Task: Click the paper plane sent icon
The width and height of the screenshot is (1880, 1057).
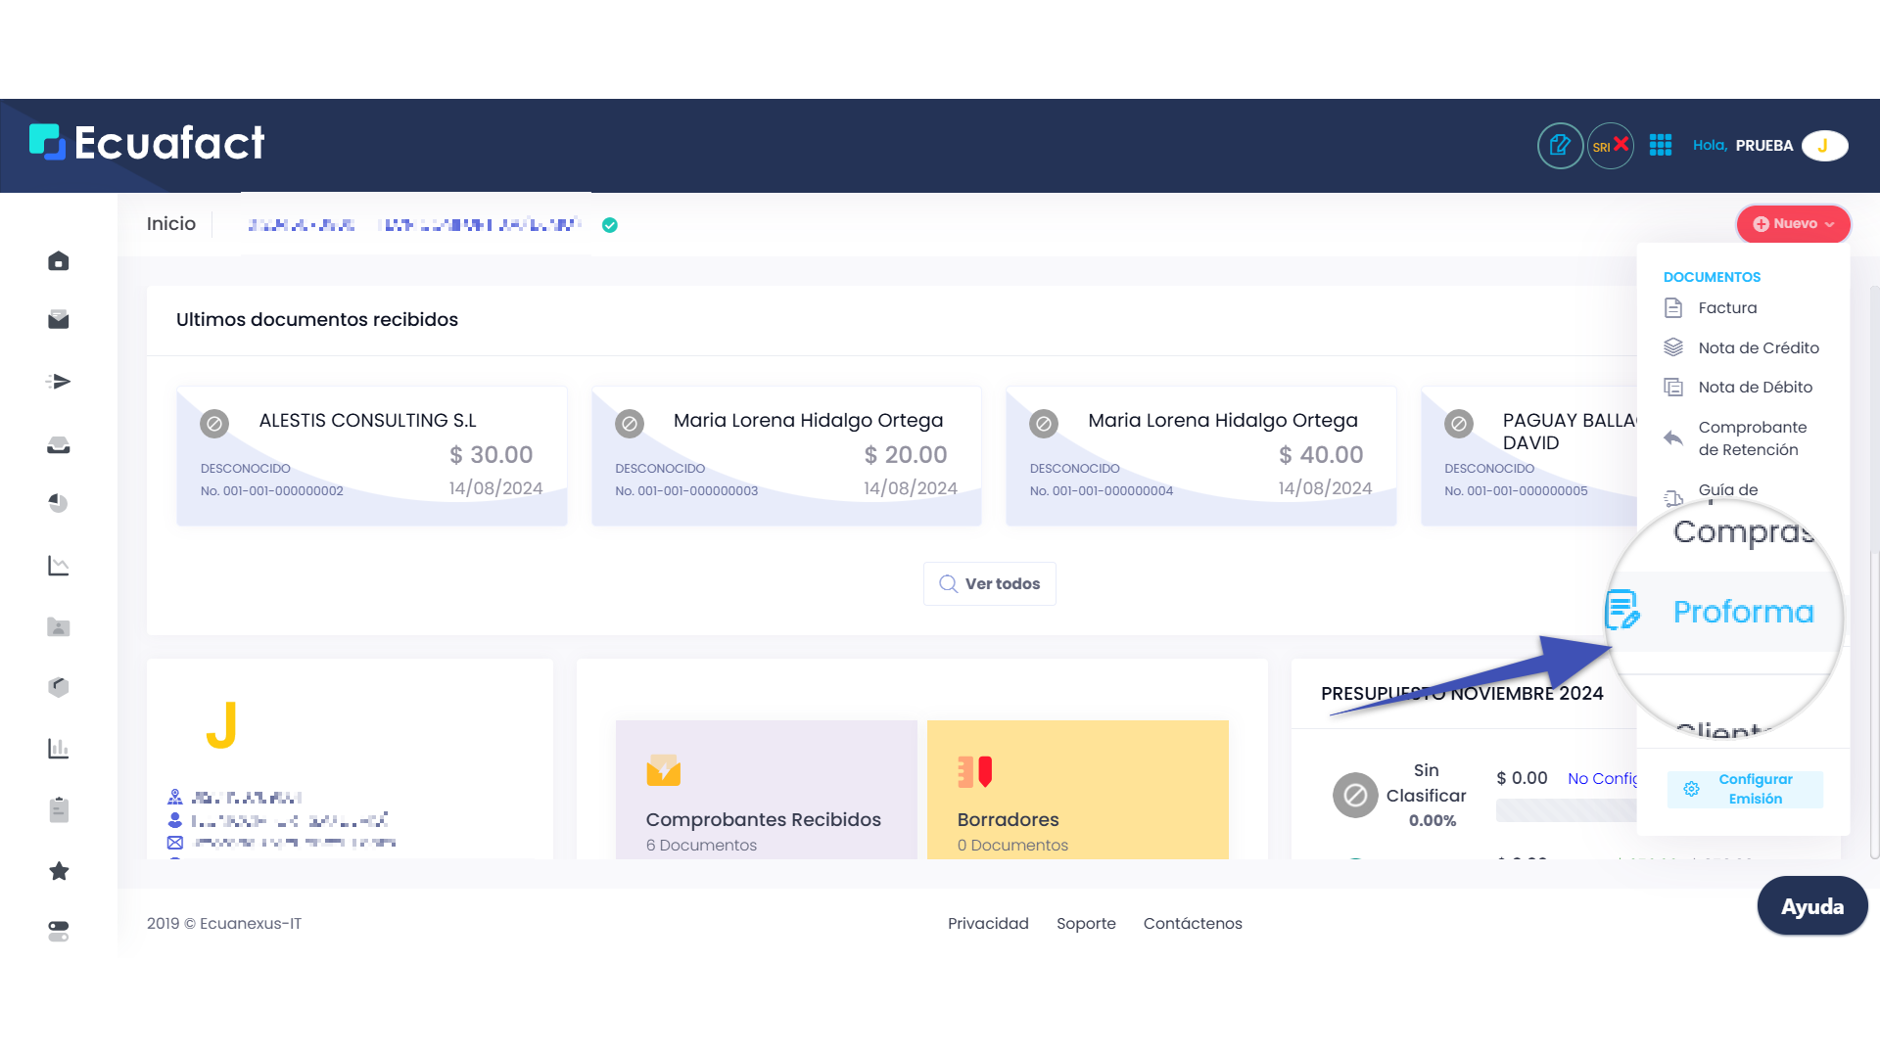Action: pyautogui.click(x=59, y=382)
